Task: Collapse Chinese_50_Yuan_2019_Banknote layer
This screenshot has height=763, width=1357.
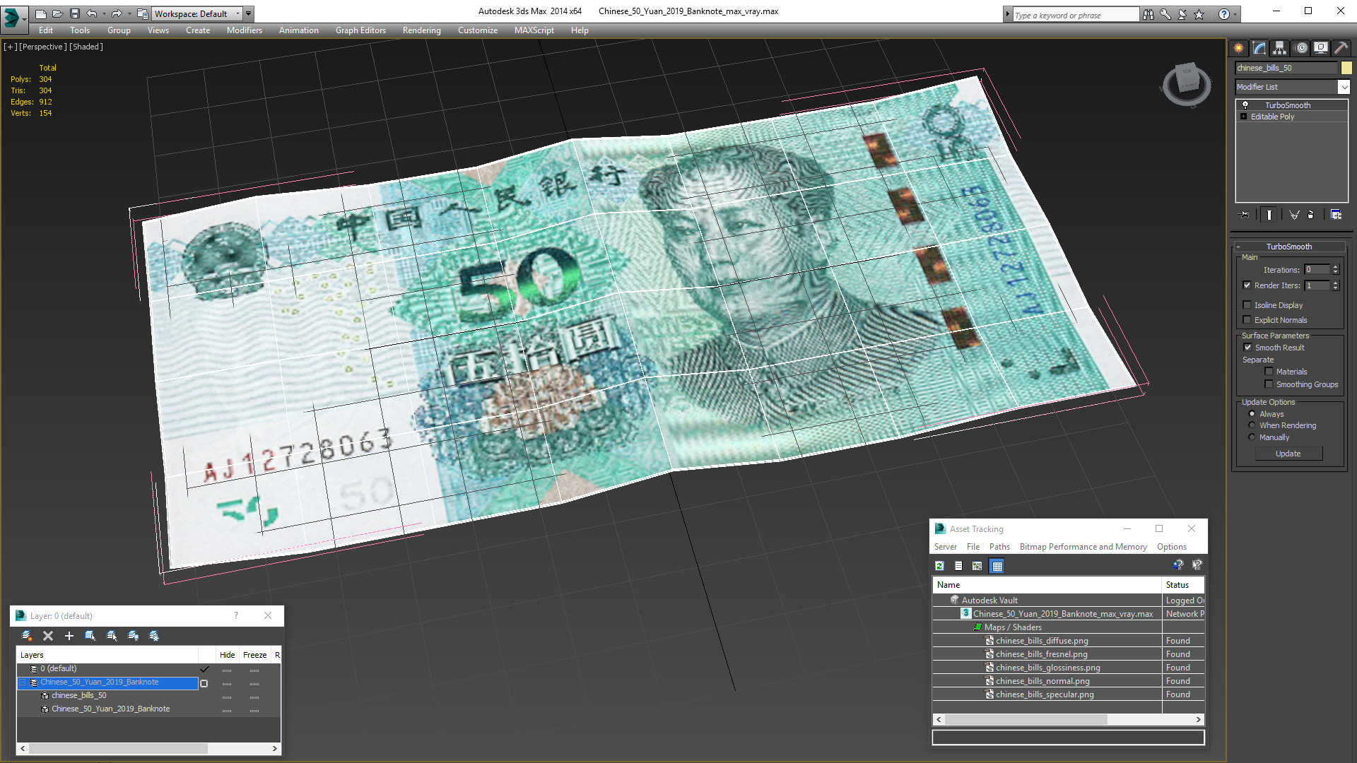Action: point(23,682)
